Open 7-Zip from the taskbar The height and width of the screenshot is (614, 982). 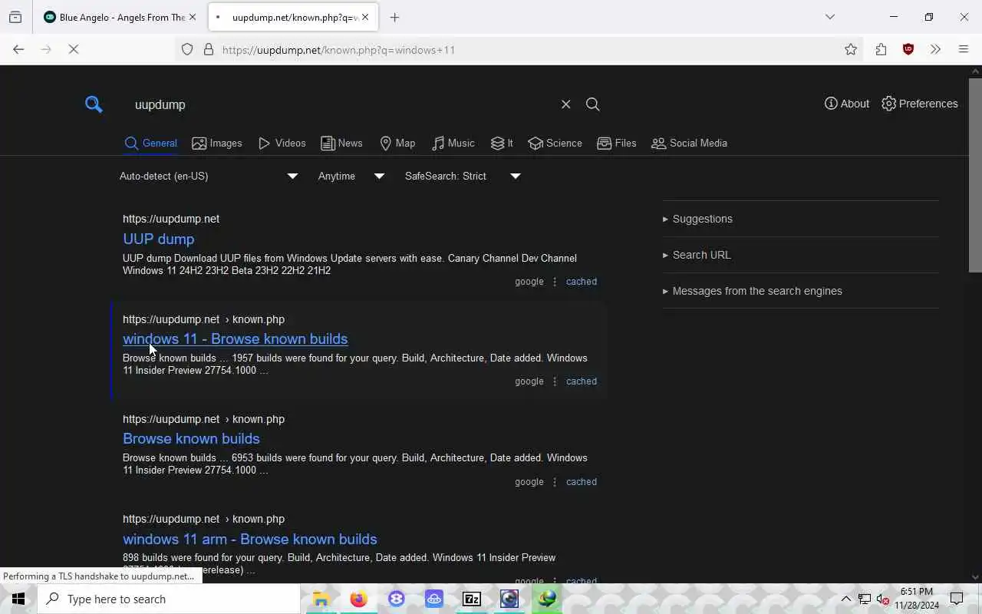click(472, 599)
